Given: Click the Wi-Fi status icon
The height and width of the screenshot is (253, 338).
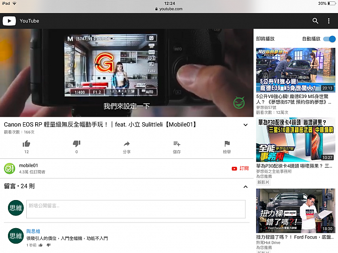Looking at the screenshot, I should (15, 3).
